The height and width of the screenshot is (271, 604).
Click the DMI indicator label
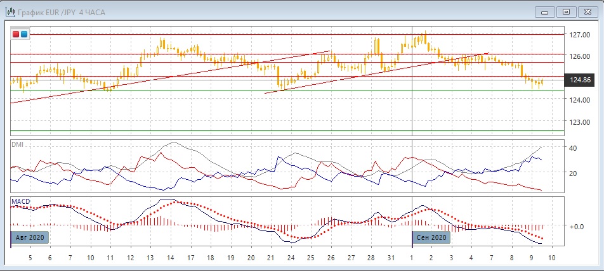coord(17,144)
